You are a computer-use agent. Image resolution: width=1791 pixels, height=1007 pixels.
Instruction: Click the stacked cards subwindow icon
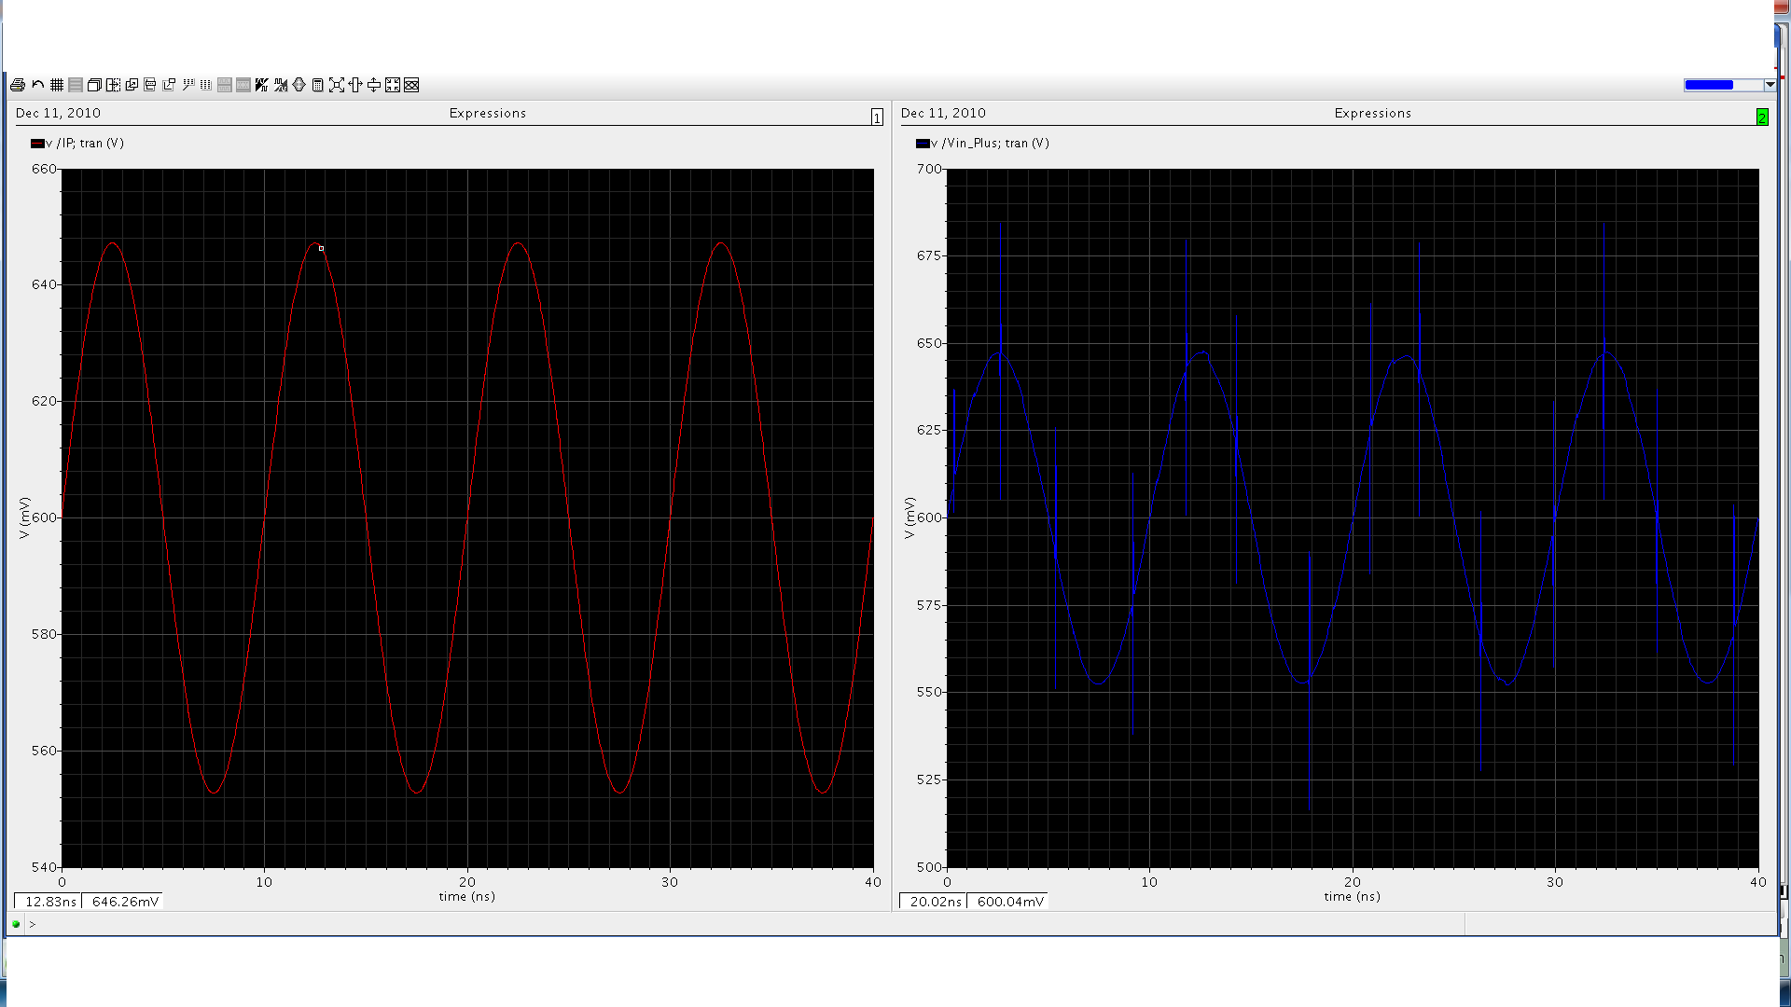click(94, 85)
